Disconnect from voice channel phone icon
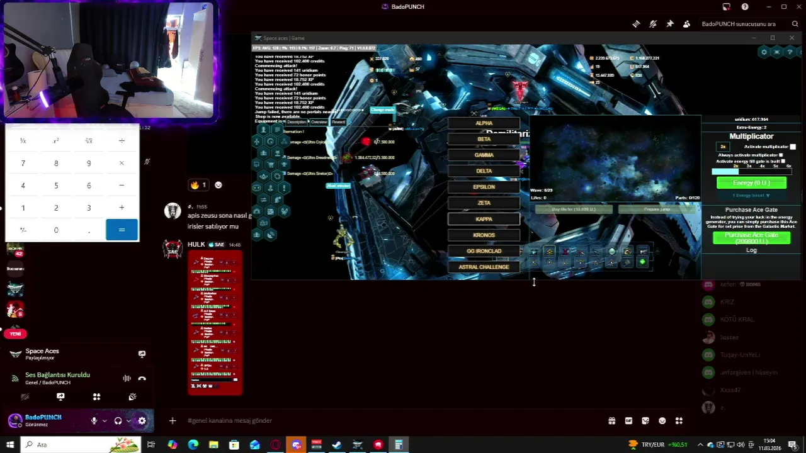Image resolution: width=806 pixels, height=453 pixels. 142,378
